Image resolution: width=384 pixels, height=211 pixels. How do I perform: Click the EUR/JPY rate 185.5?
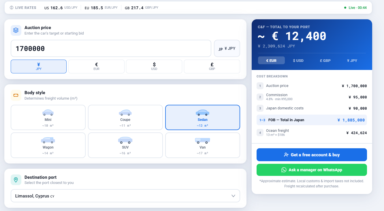click(x=97, y=8)
